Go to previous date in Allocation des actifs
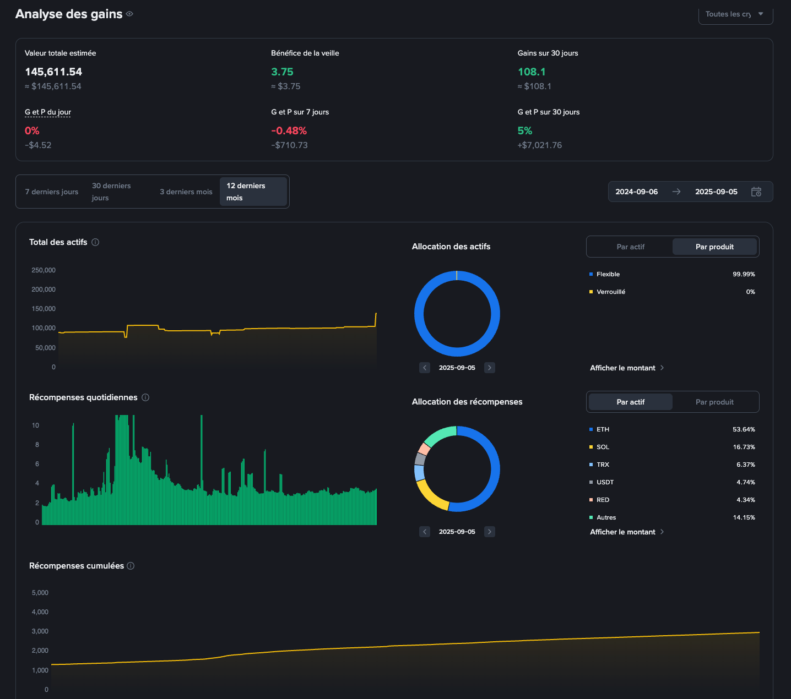Viewport: 791px width, 699px height. coord(425,368)
